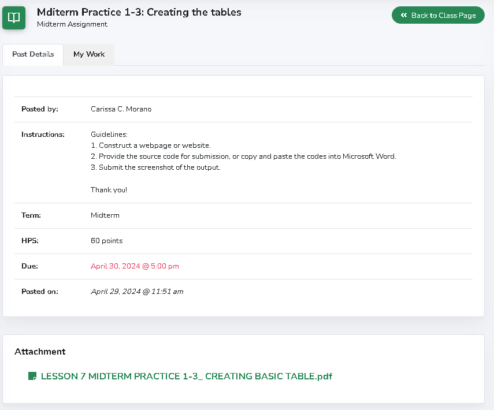
Task: Go back via Back to Class Page text
Action: coord(443,16)
